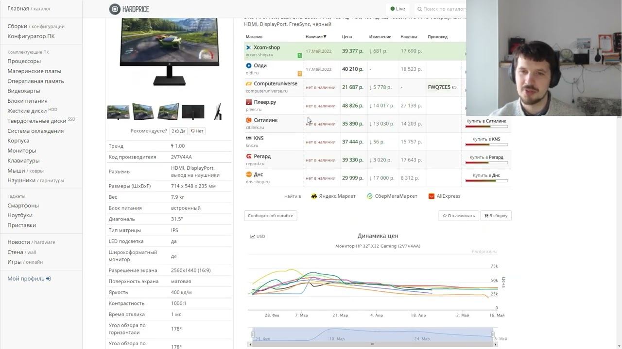Select the fourth monitor thumbnail
Image resolution: width=622 pixels, height=349 pixels.
pyautogui.click(x=193, y=111)
